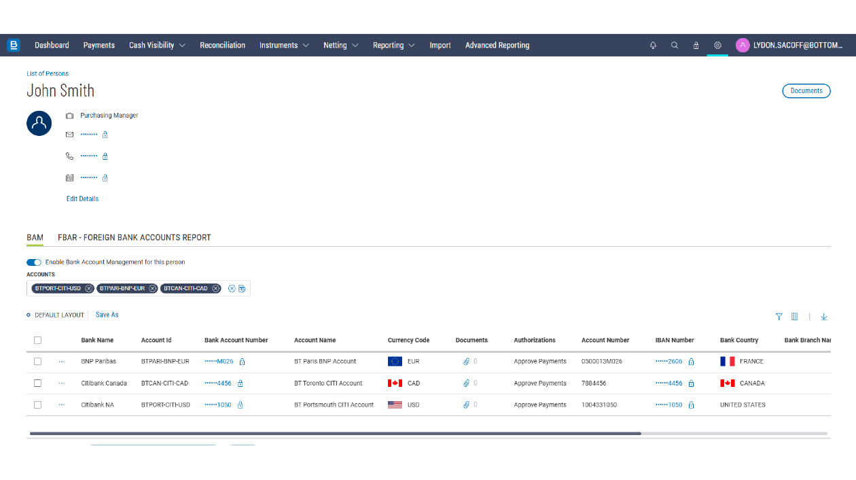Screen dimensions: 856x480
Task: Switch to FBAR - Foreign Bank Accounts Report tab
Action: tap(135, 238)
